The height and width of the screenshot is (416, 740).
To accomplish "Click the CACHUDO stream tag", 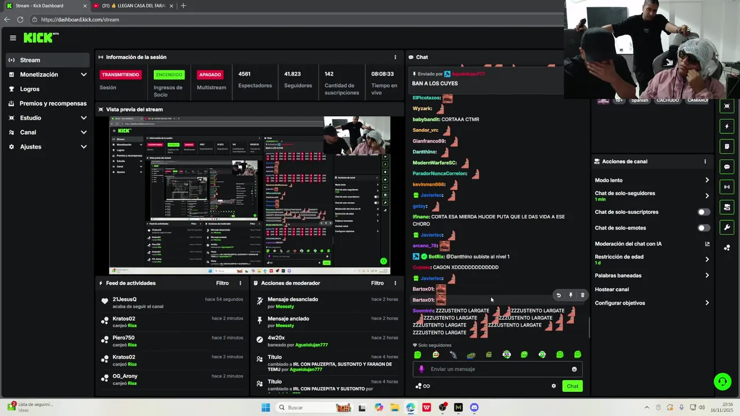I will pos(668,101).
